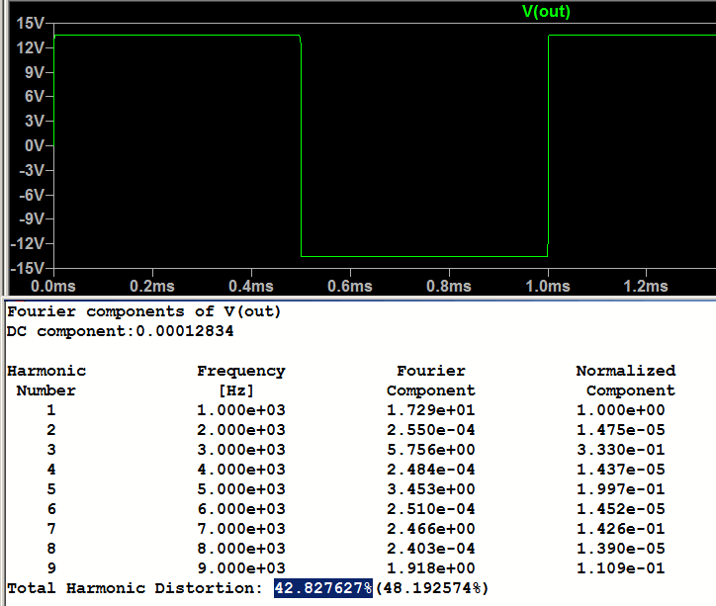Click the -12V vertical axis label
This screenshot has height=606, width=716.
(x=28, y=243)
